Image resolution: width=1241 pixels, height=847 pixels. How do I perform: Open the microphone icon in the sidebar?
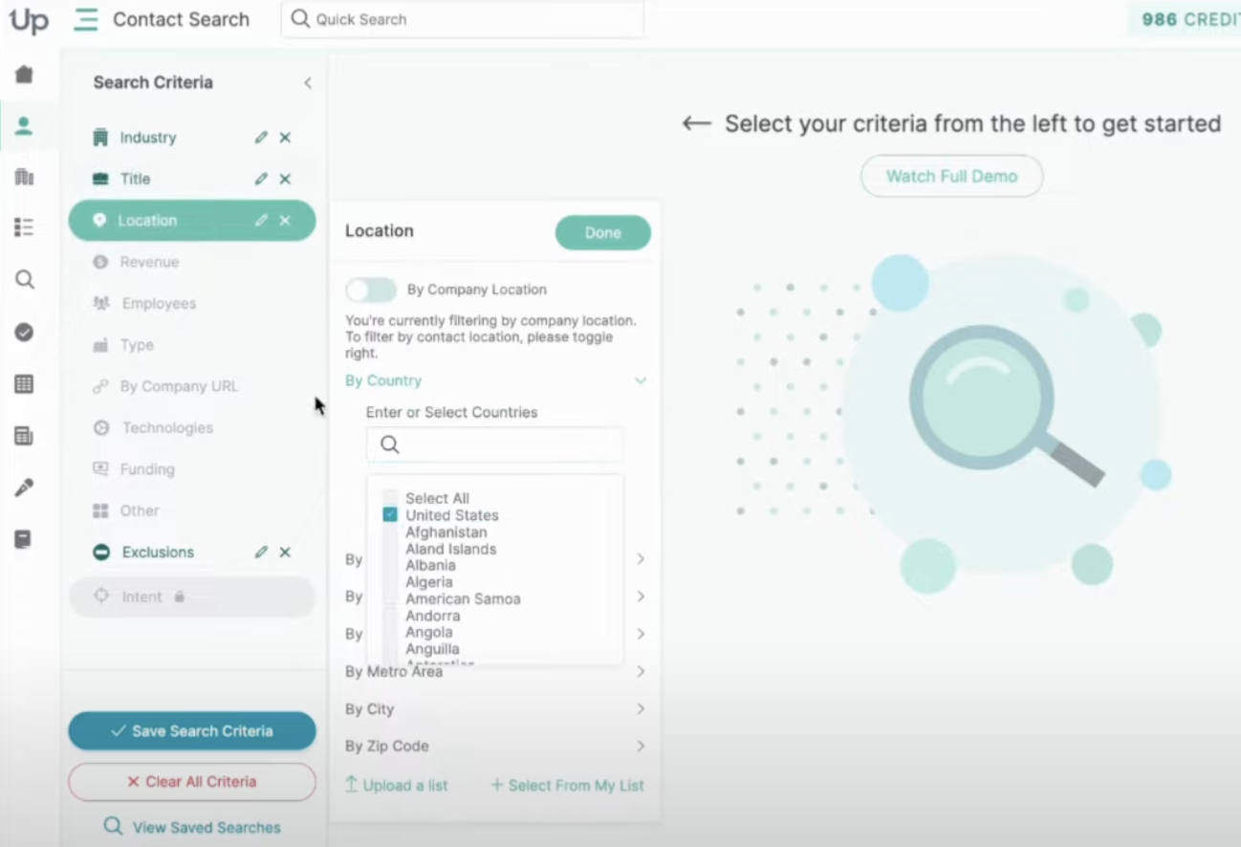[x=24, y=488]
